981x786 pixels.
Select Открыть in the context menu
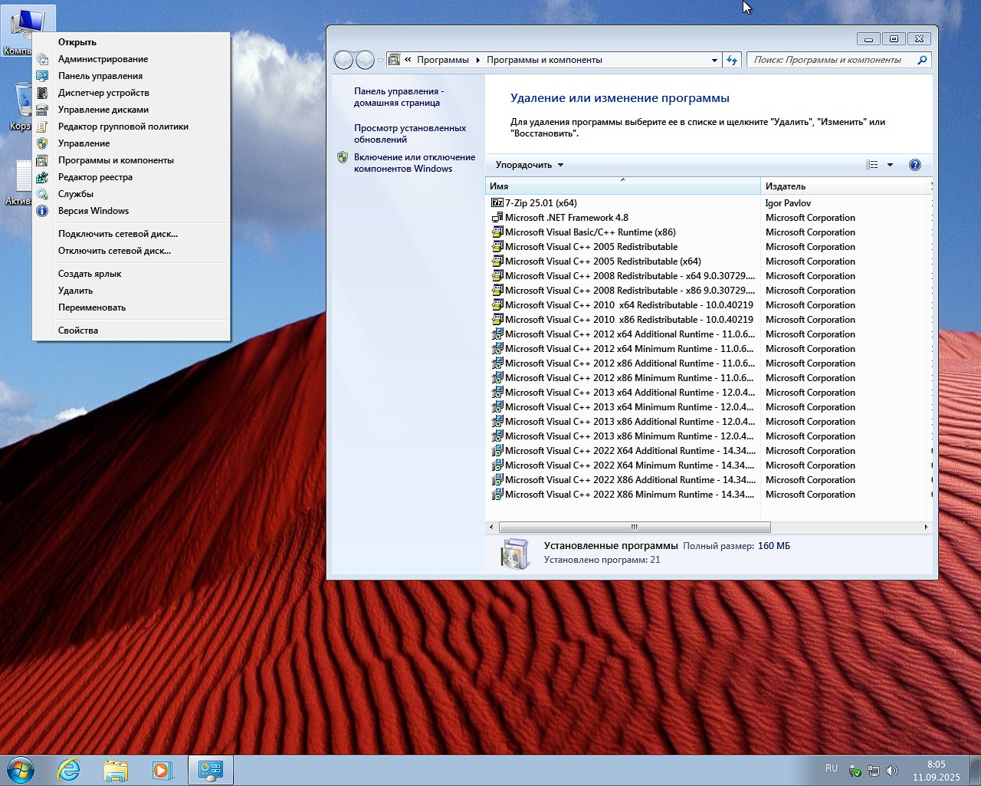tap(77, 42)
